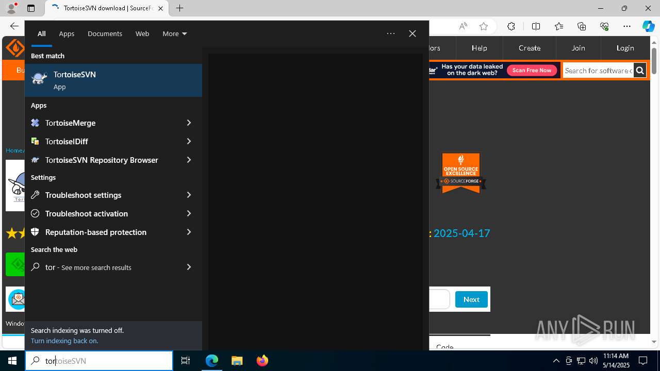Open File Explorer from the taskbar
The width and height of the screenshot is (660, 371).
[x=237, y=361]
